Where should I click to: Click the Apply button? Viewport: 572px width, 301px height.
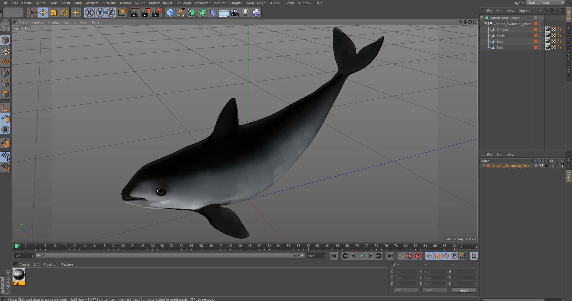click(x=464, y=290)
